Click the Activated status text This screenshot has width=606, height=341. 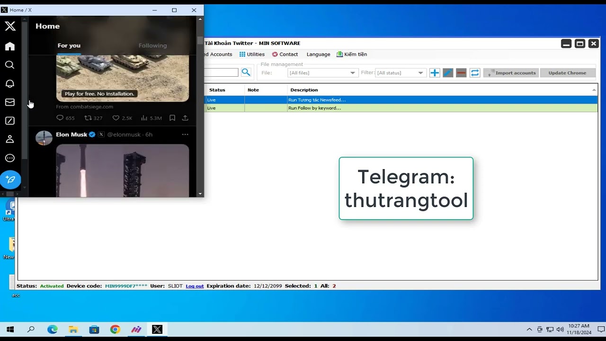52,286
